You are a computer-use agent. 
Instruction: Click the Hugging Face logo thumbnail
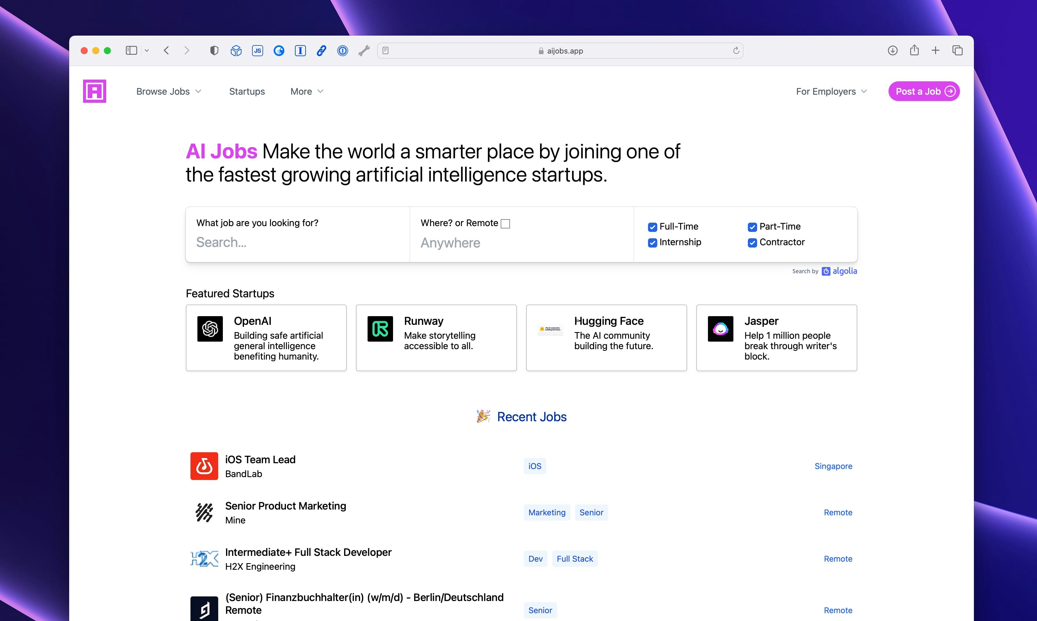[x=550, y=329]
